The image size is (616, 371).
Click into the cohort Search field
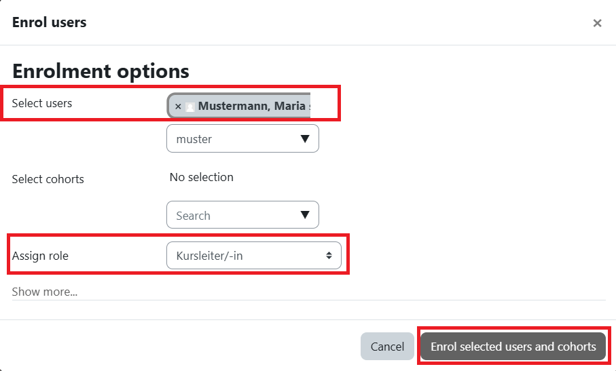tap(231, 216)
